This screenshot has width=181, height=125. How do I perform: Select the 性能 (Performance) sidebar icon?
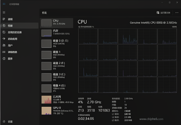click(4, 25)
